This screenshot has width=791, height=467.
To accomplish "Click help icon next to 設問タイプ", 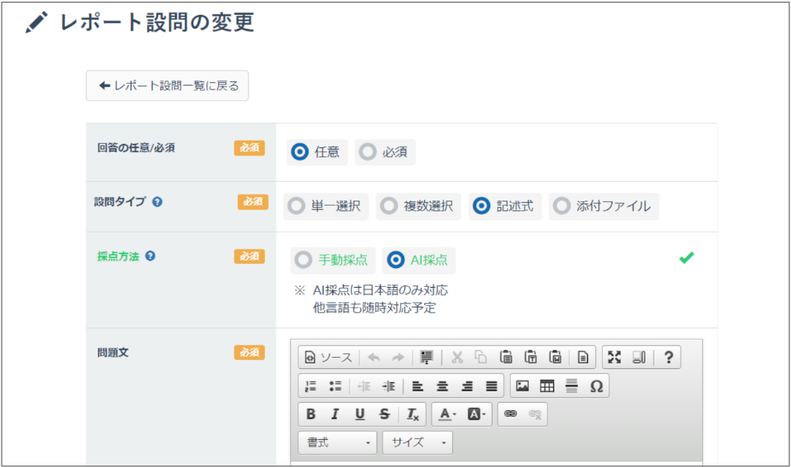I will 157,201.
